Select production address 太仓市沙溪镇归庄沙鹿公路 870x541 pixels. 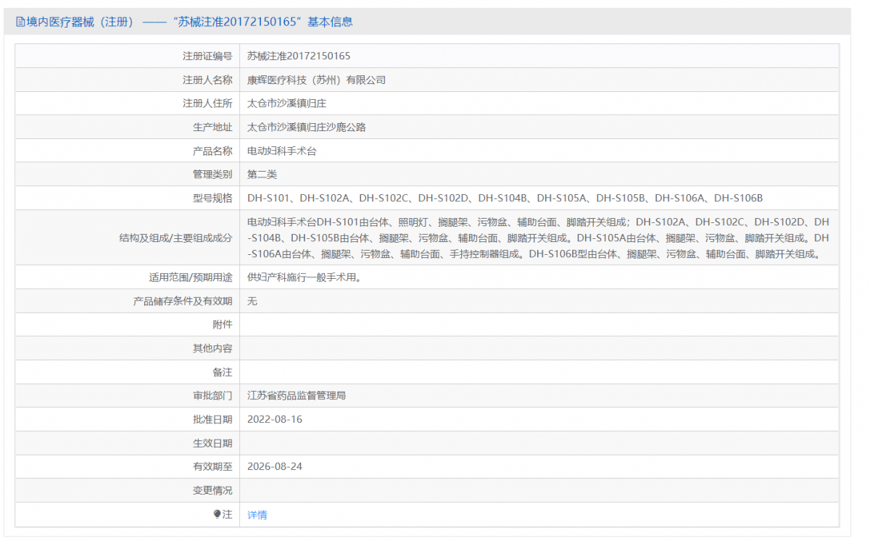(x=307, y=127)
